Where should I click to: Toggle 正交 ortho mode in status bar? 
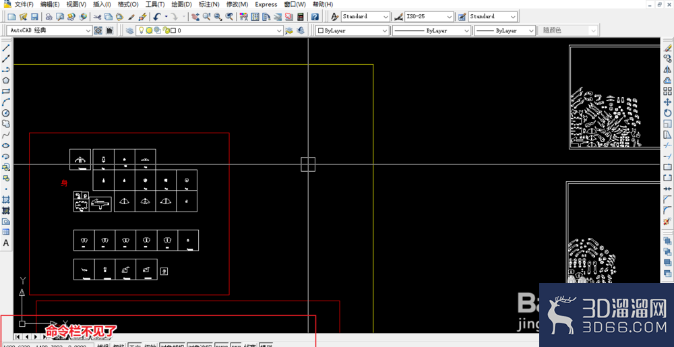(135, 345)
